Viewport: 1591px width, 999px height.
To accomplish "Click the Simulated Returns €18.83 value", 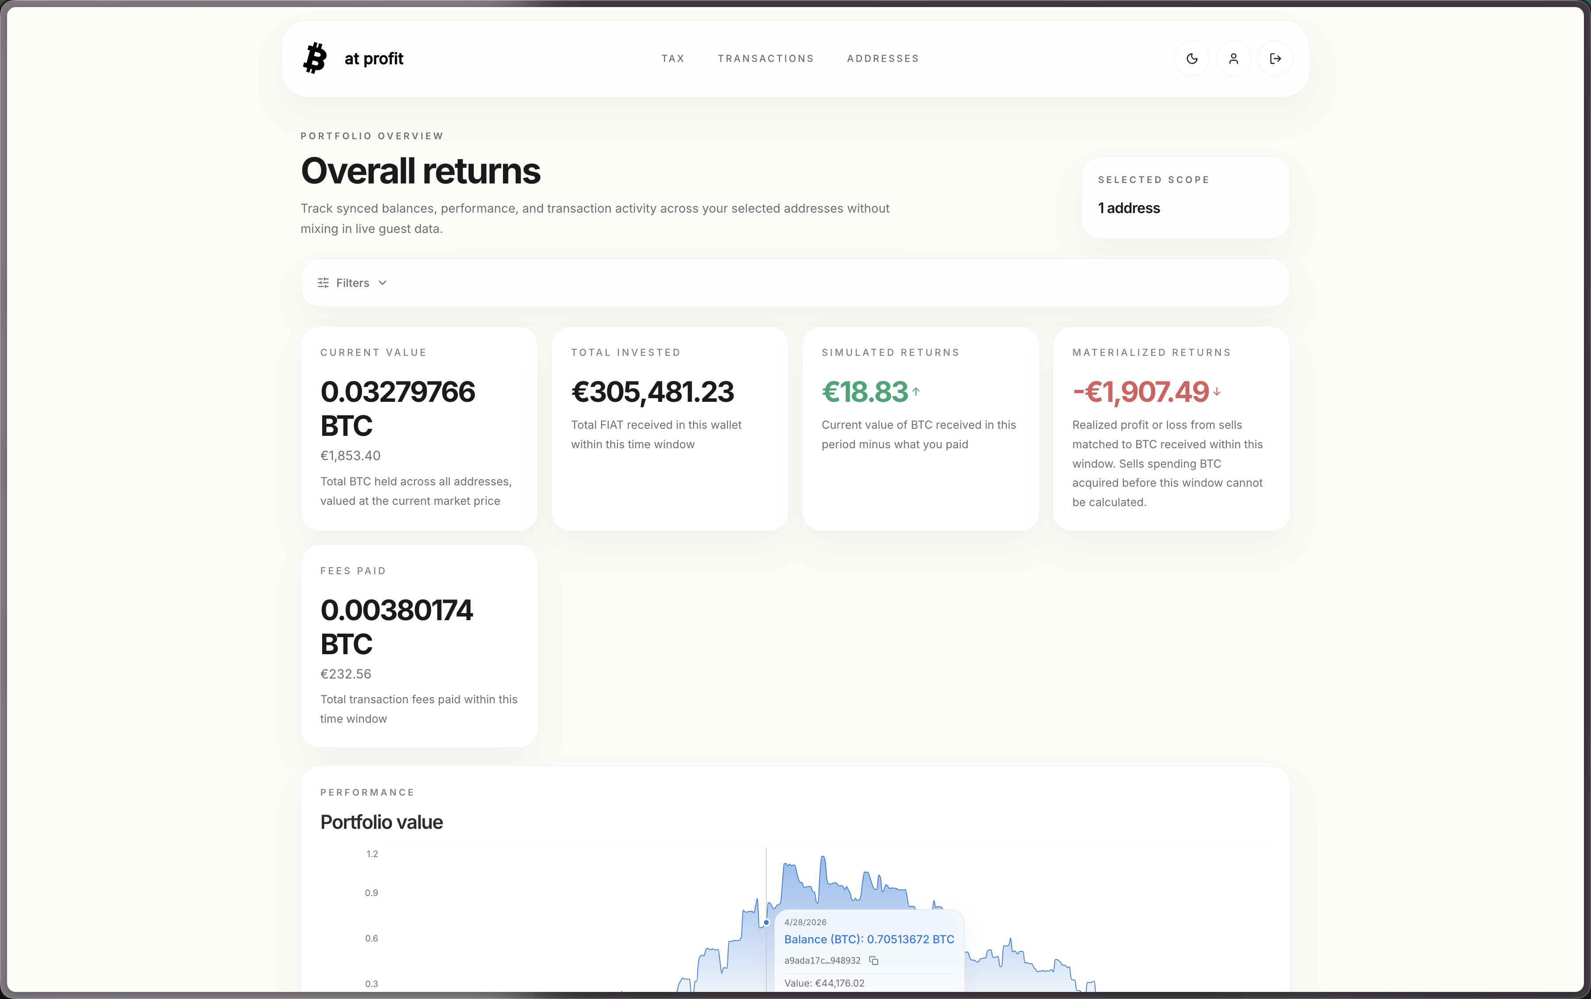I will pyautogui.click(x=864, y=392).
